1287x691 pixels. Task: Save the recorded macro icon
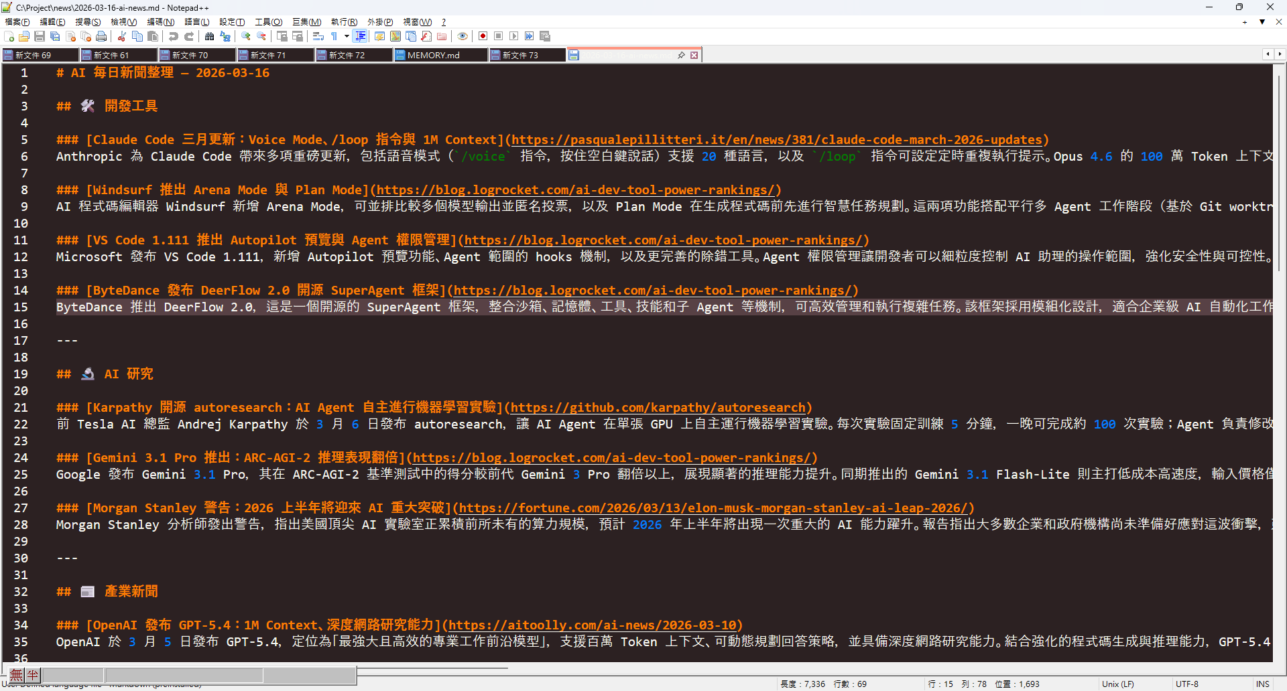tap(545, 37)
